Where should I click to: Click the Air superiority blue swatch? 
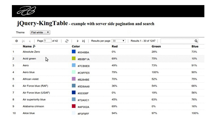coord(74,99)
